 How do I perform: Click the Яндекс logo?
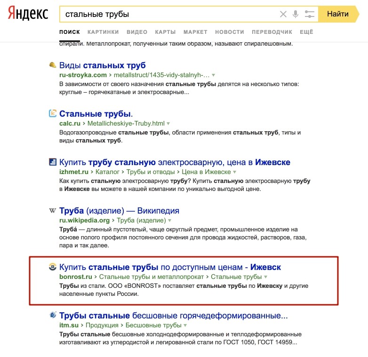tap(28, 13)
